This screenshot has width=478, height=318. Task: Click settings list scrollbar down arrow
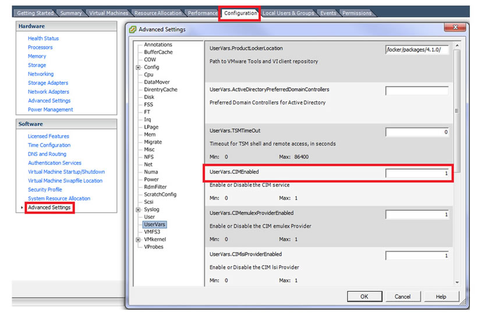click(x=456, y=282)
